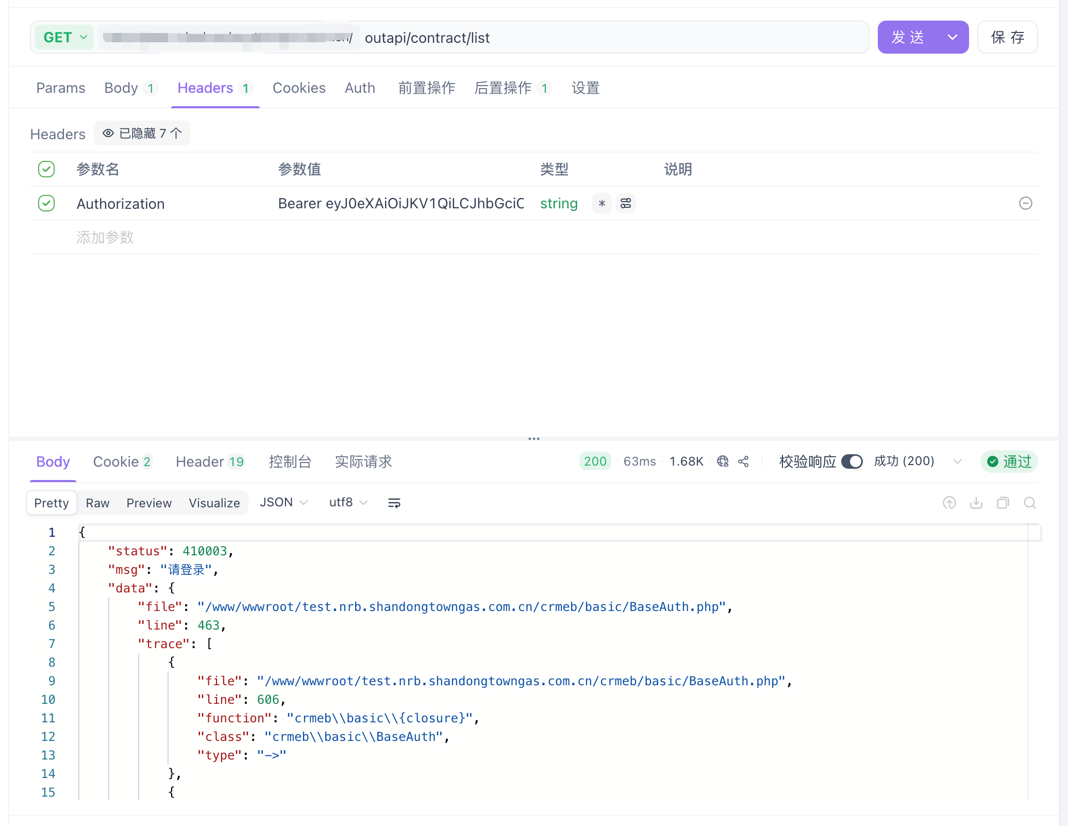Open the GET method dropdown
Viewport: 1068px width, 826px height.
(65, 38)
